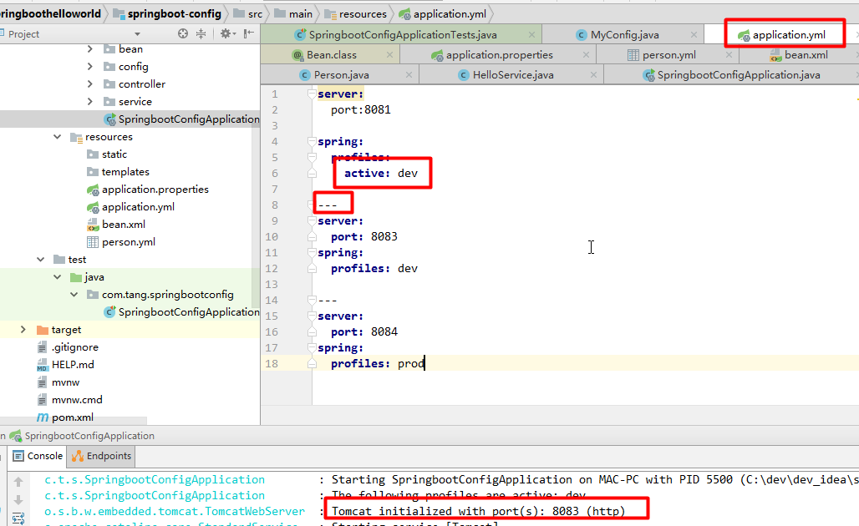Open person.yml in project tree
The image size is (859, 526).
tap(121, 242)
